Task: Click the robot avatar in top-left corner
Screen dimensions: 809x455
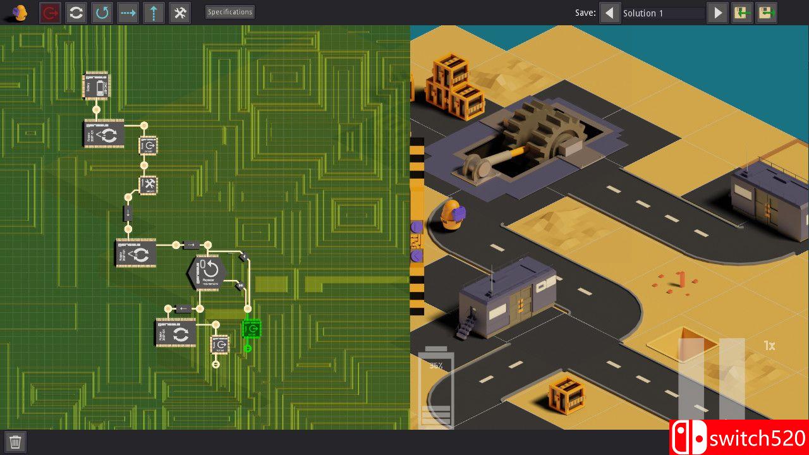Action: pyautogui.click(x=20, y=13)
